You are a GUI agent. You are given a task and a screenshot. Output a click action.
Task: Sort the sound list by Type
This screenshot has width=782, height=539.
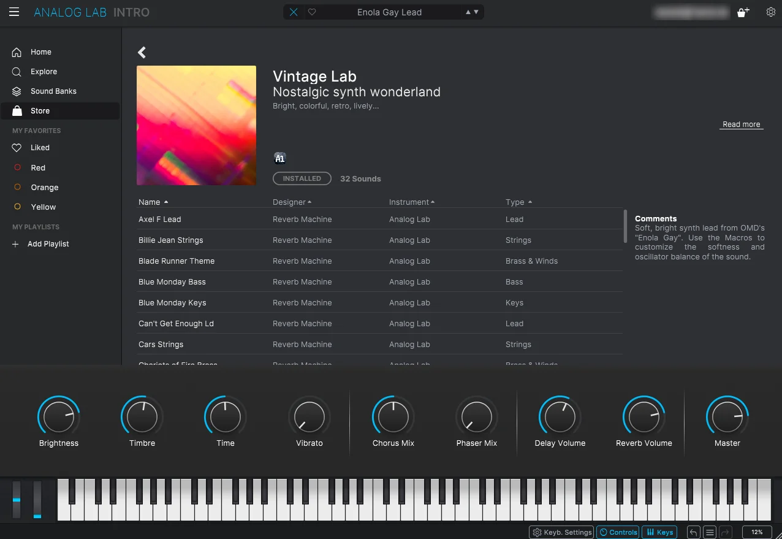tap(519, 202)
